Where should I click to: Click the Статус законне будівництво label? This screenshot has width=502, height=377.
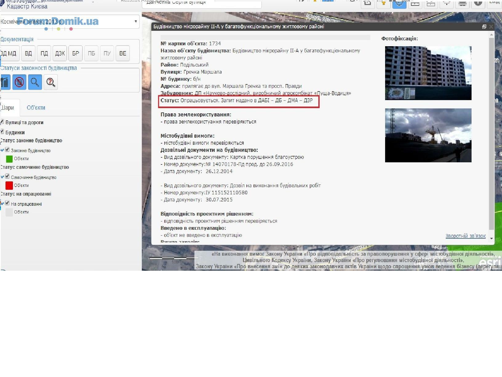[31, 140]
